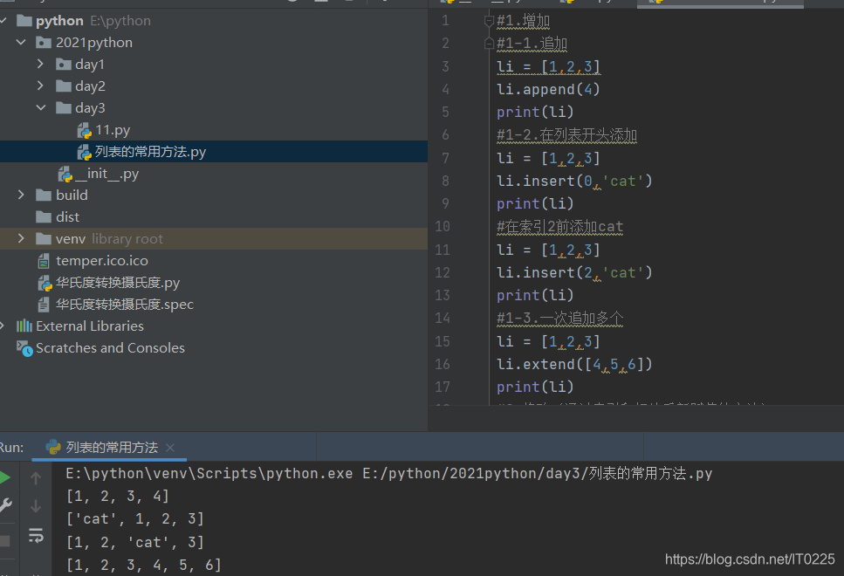Click the 11.py Python file icon
Screen dimensions: 844x576
(x=84, y=130)
